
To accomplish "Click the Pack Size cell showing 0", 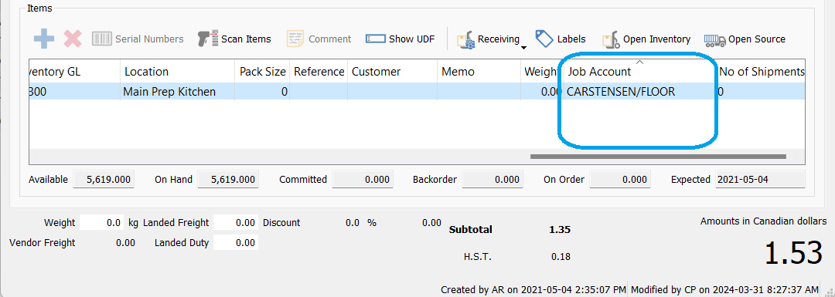I will click(x=263, y=91).
